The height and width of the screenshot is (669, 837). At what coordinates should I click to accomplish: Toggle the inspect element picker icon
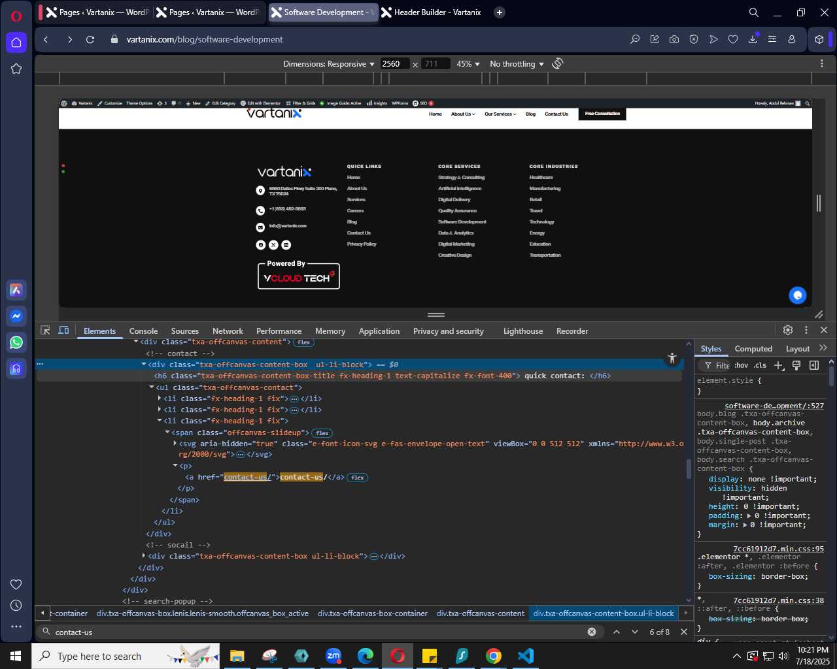pos(45,331)
